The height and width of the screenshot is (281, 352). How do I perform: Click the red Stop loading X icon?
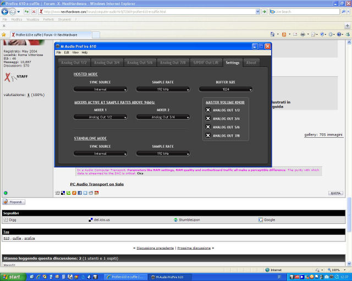(x=34, y=12)
